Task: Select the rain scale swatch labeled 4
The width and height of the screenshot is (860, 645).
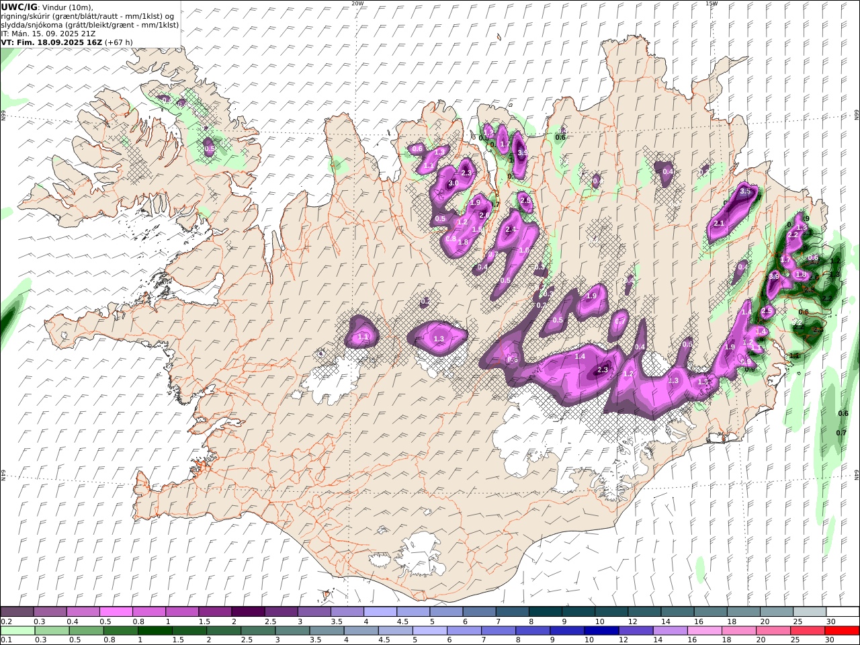Action: 360,631
